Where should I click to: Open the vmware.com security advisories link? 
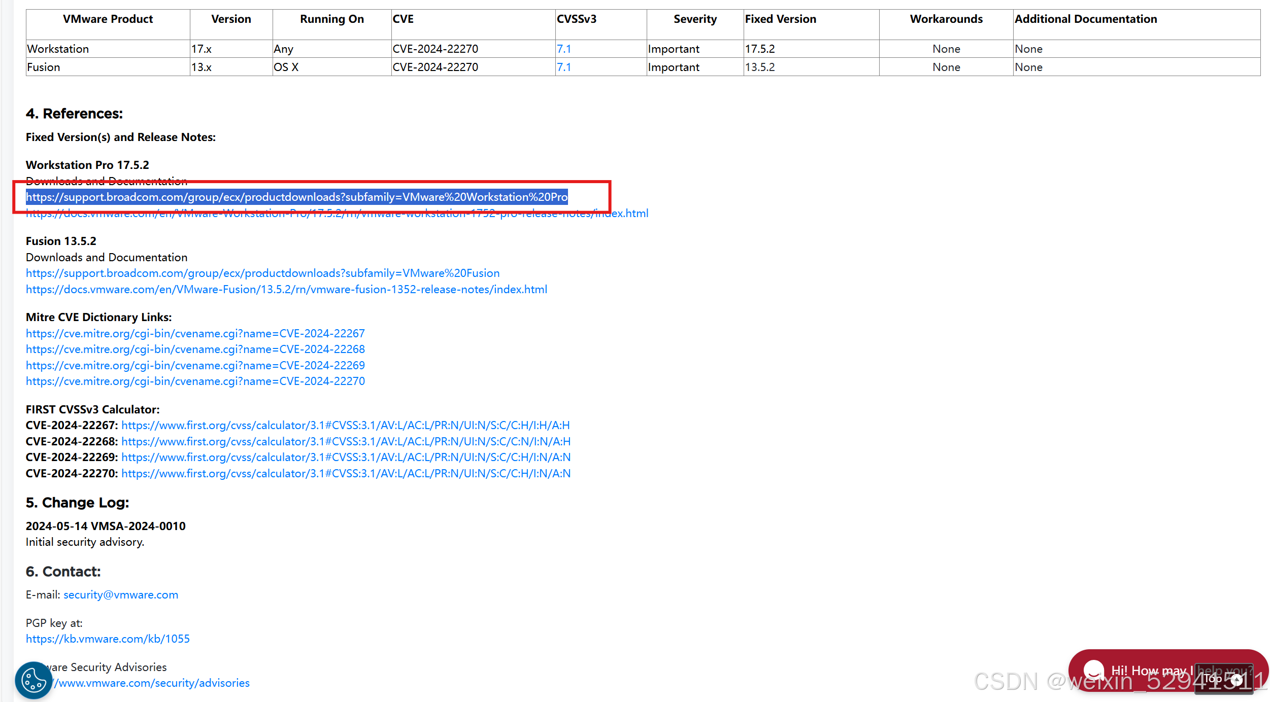152,683
